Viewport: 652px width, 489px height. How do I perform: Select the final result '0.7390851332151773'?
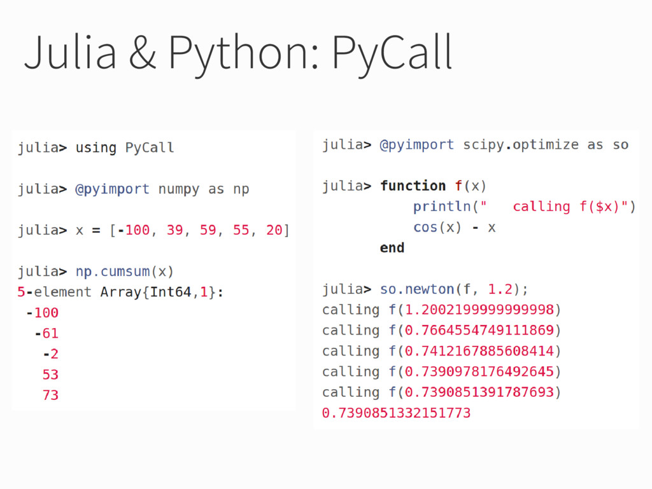click(x=397, y=413)
